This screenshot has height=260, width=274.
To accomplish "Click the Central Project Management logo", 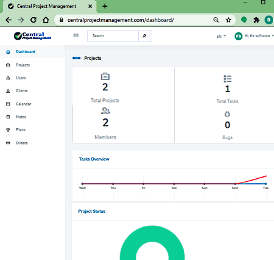I will [32, 36].
